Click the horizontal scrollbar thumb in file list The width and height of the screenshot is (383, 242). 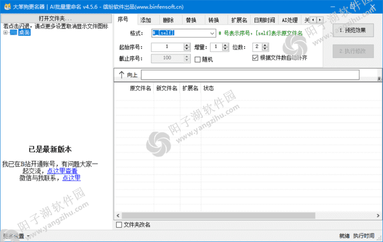pos(218,216)
